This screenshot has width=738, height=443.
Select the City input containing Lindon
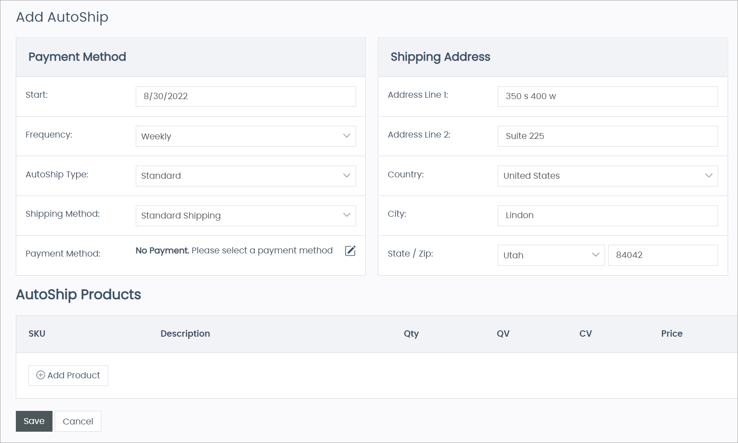pyautogui.click(x=607, y=215)
